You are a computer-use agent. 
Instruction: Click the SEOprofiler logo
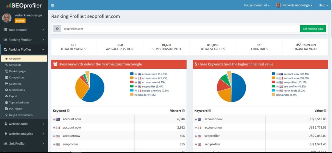click(x=24, y=6)
